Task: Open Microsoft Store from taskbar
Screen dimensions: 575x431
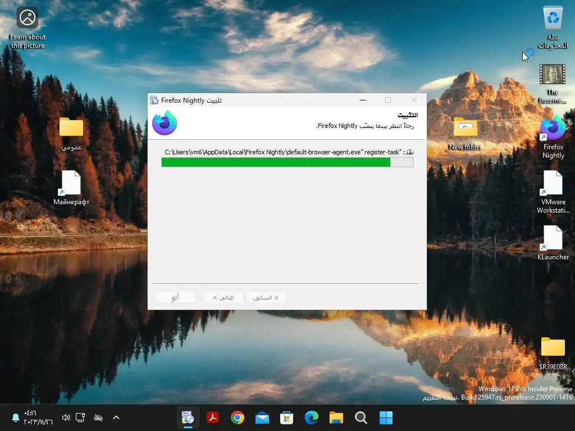Action: tap(286, 418)
